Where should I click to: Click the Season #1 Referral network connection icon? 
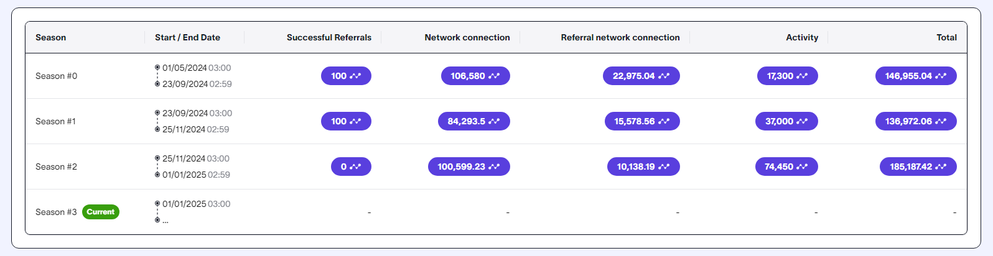pos(664,121)
